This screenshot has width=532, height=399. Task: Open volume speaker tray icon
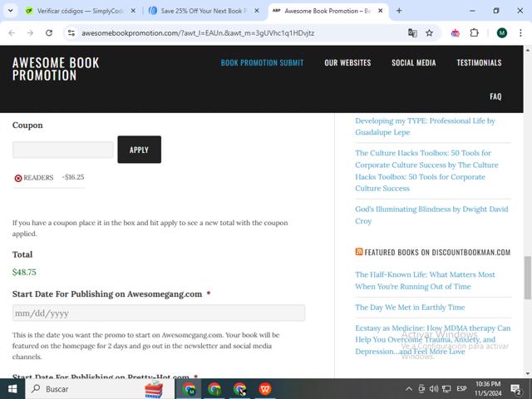tap(434, 389)
